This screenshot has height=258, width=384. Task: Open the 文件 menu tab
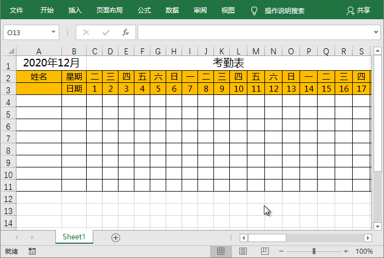pyautogui.click(x=16, y=10)
